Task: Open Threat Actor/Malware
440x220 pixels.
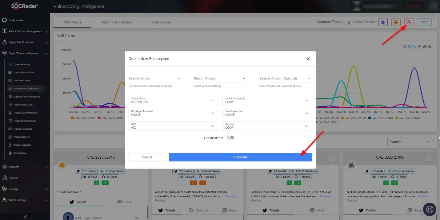Action: click(25, 113)
